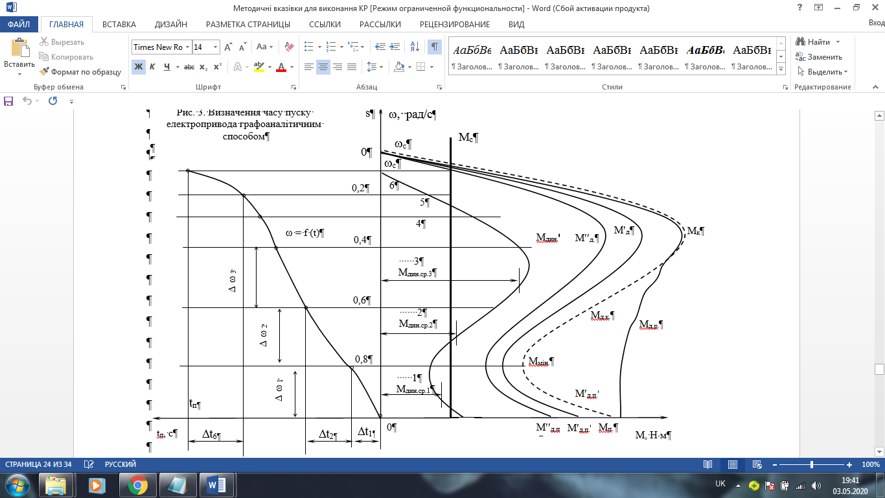This screenshot has height=498, width=885.
Task: Toggle center alignment button
Action: click(323, 67)
